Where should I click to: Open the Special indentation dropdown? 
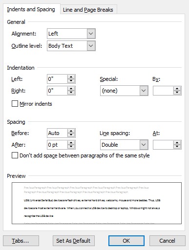pyautogui.click(x=144, y=91)
